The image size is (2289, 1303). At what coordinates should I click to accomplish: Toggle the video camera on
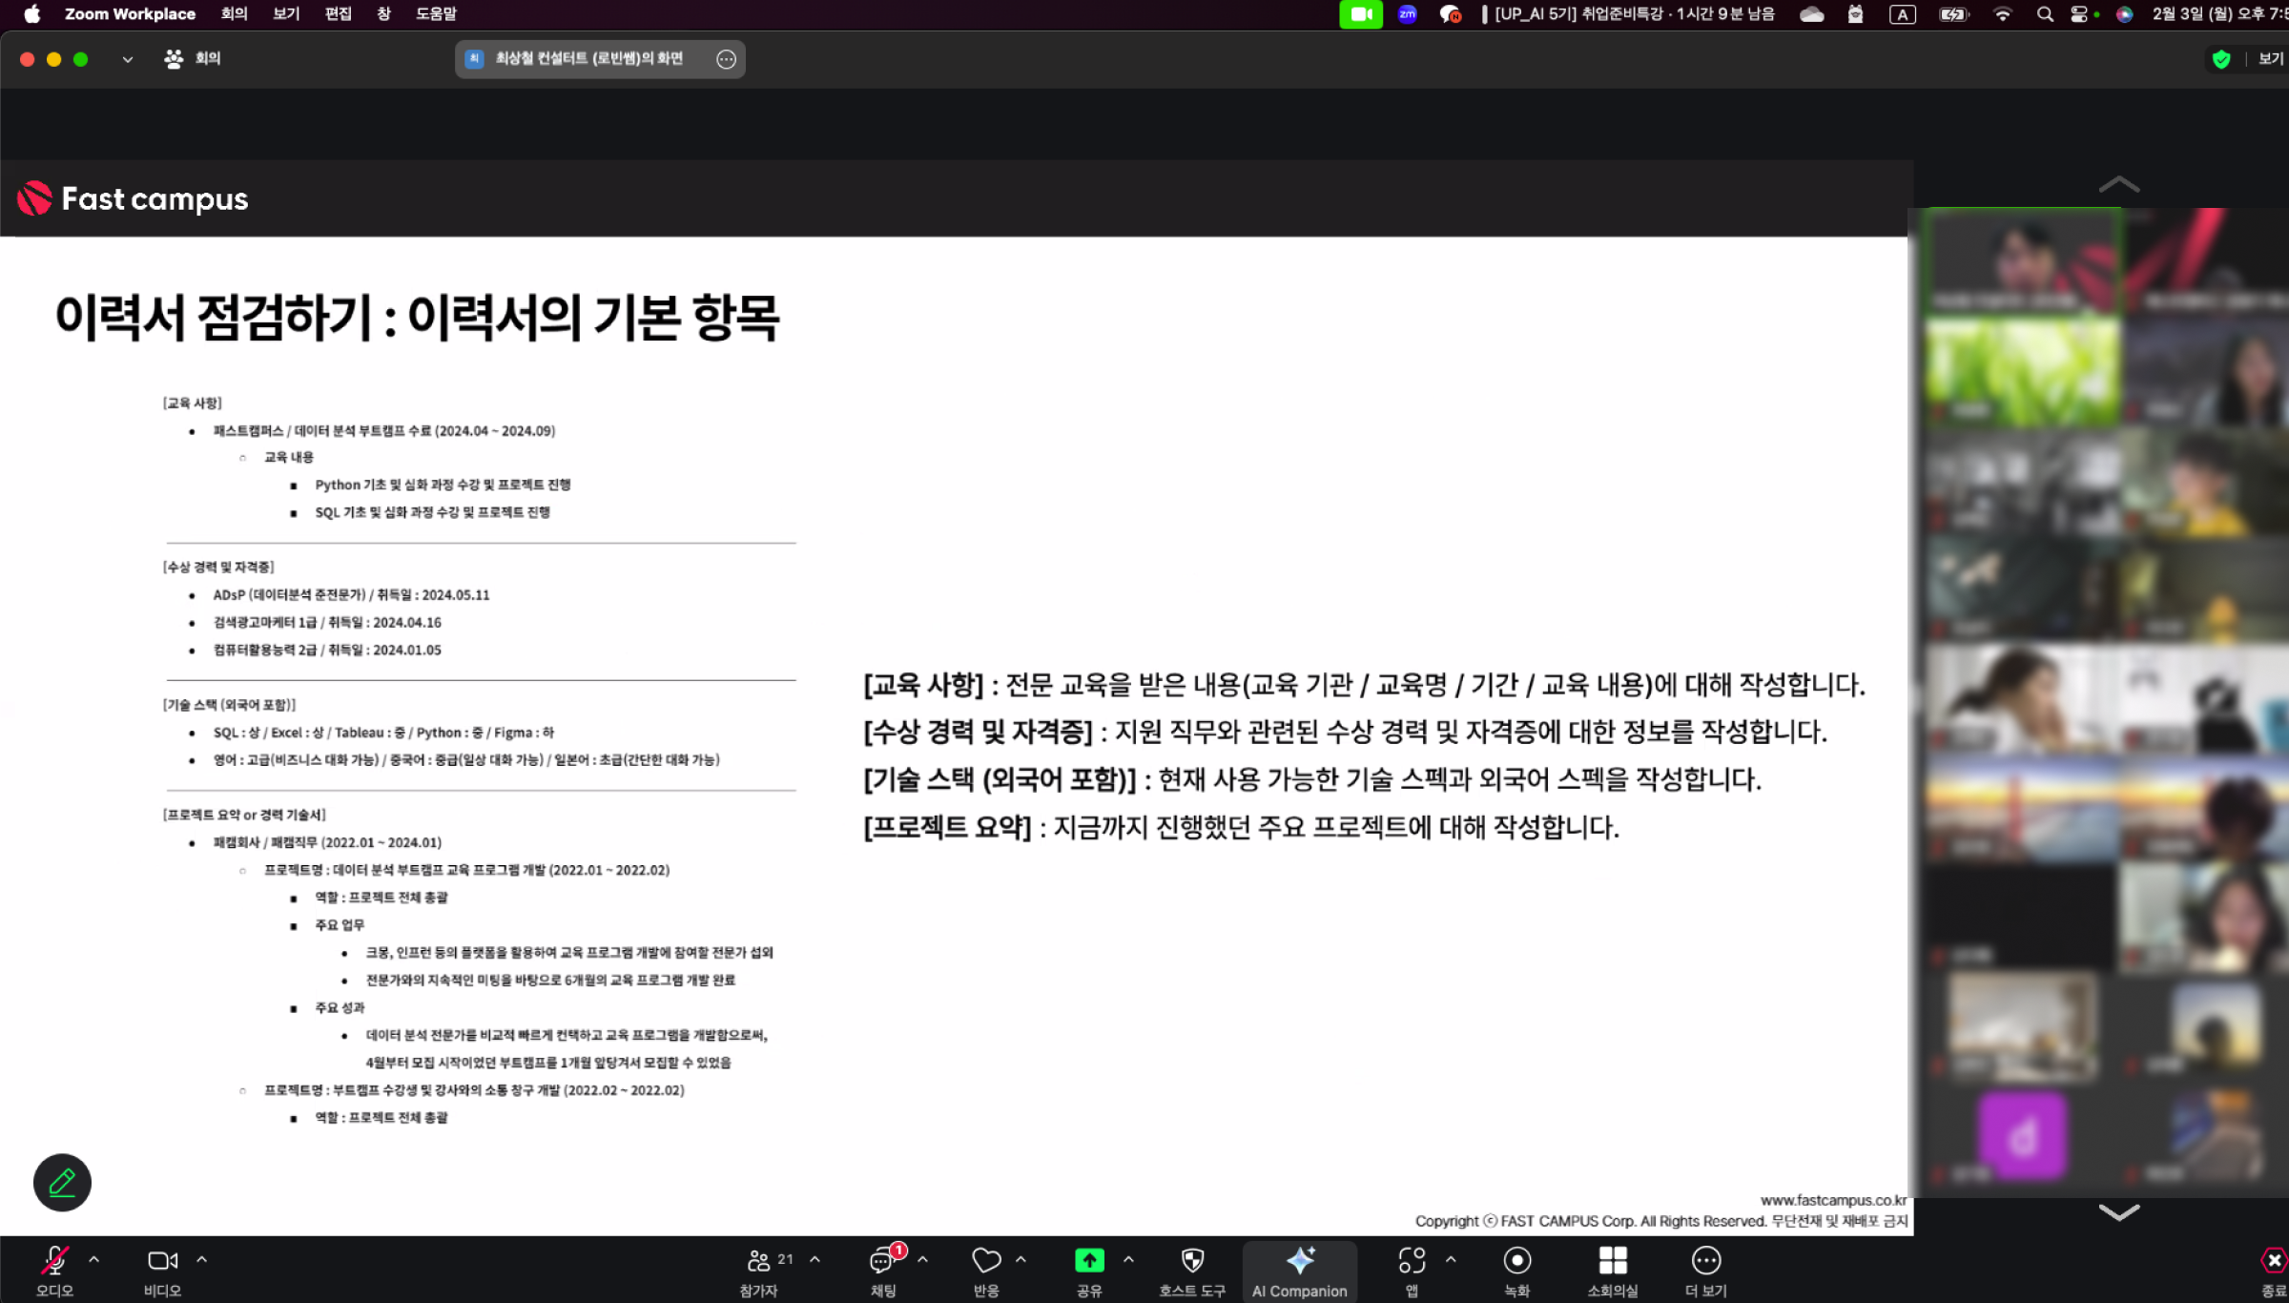click(x=162, y=1261)
